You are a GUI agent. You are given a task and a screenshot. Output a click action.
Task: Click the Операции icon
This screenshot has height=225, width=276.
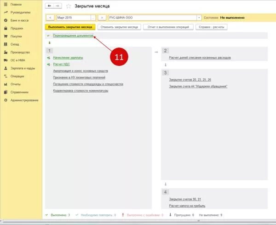click(x=6, y=76)
